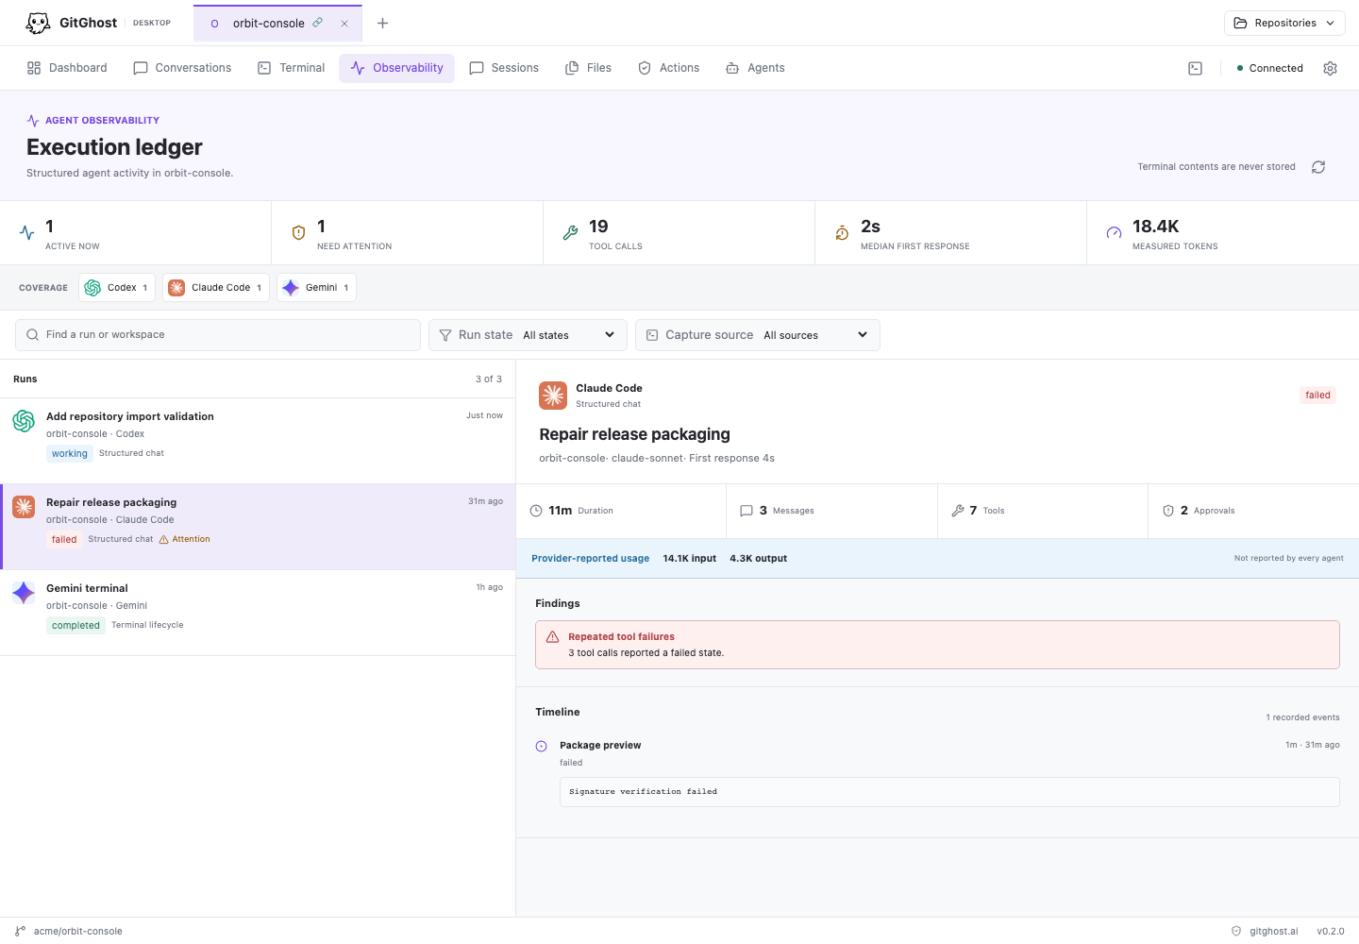Open a new tab with plus button
The height and width of the screenshot is (944, 1359).
click(x=382, y=23)
